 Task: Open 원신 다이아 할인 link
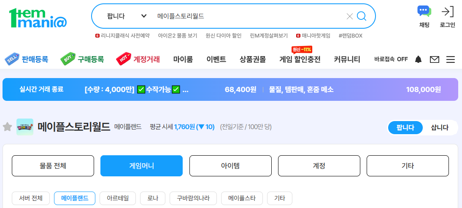[x=223, y=35]
